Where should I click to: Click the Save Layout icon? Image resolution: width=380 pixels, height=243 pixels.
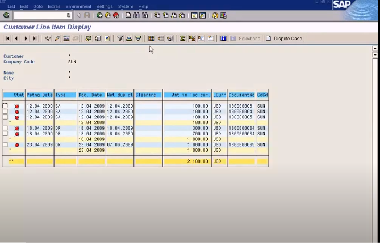pos(170,39)
